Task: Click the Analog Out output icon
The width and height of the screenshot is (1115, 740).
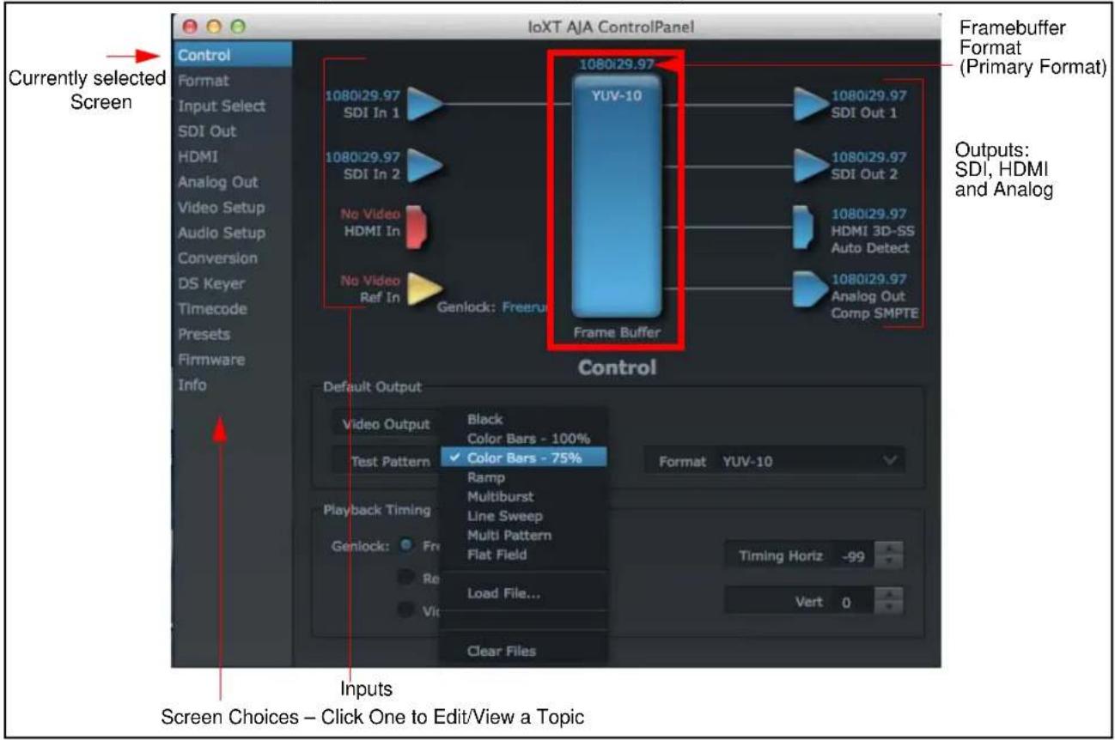Action: coord(810,289)
